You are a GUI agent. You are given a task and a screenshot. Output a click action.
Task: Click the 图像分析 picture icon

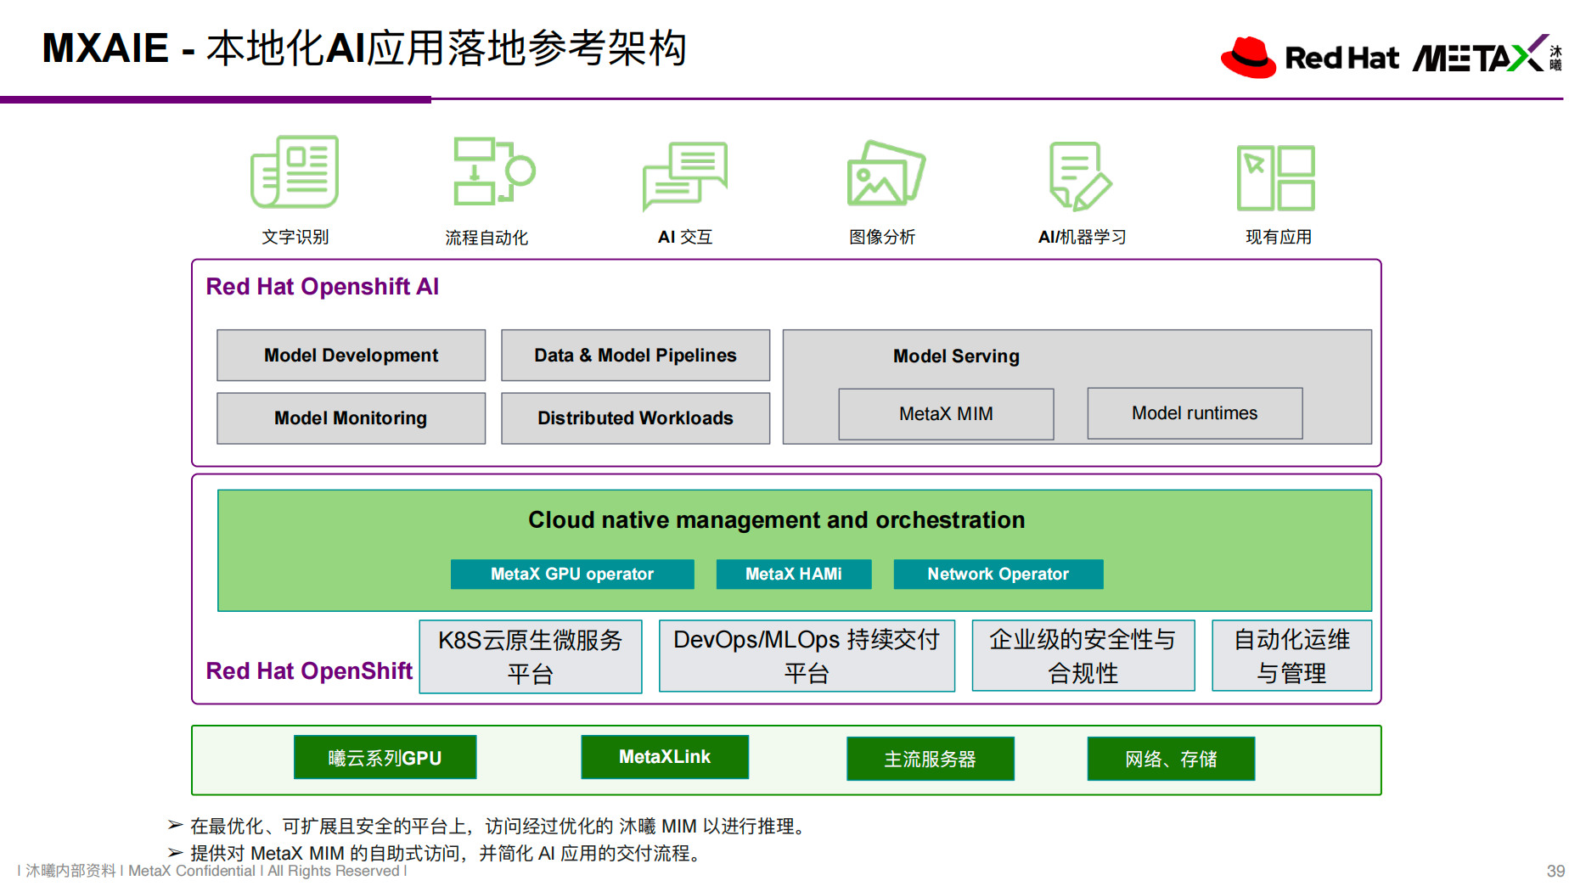tap(886, 173)
